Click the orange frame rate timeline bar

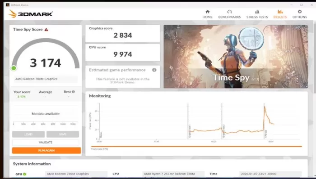(196, 146)
